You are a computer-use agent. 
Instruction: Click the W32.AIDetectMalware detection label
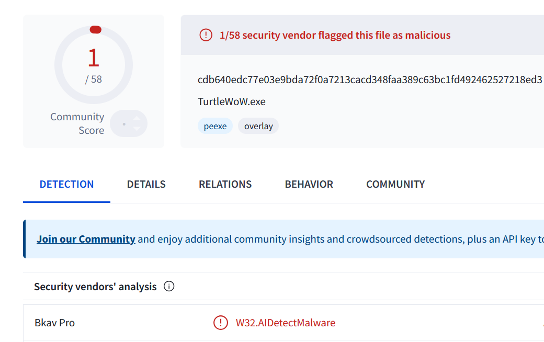tap(286, 323)
